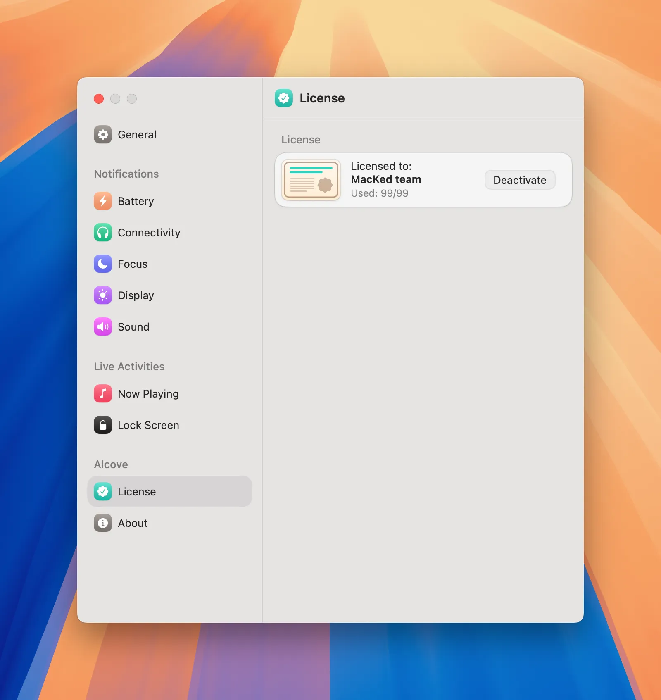
Task: Switch to the About section
Action: coord(132,523)
